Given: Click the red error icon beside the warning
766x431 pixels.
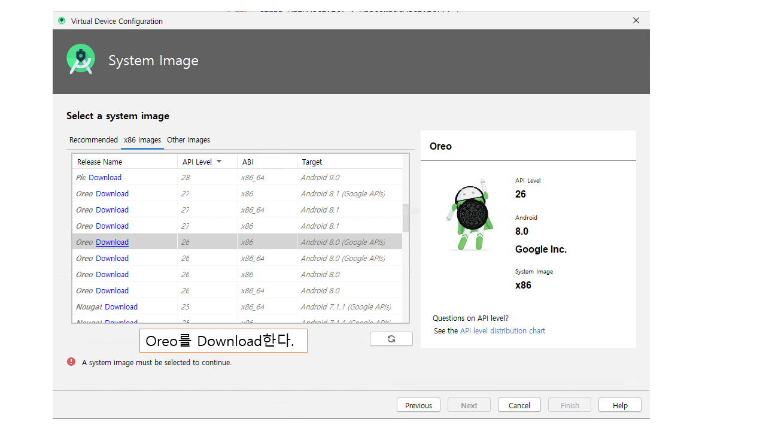Looking at the screenshot, I should (71, 362).
